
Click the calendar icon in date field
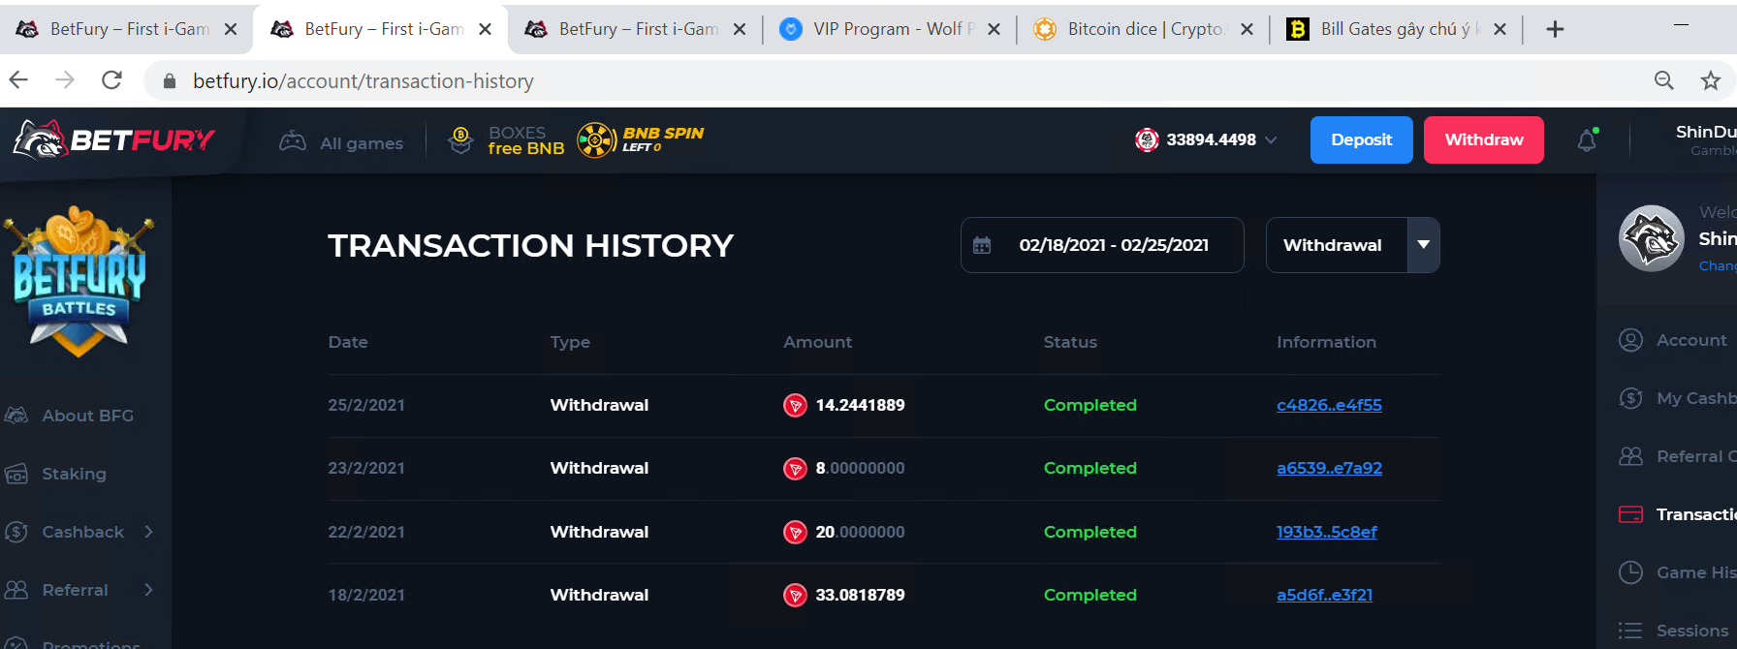[982, 245]
